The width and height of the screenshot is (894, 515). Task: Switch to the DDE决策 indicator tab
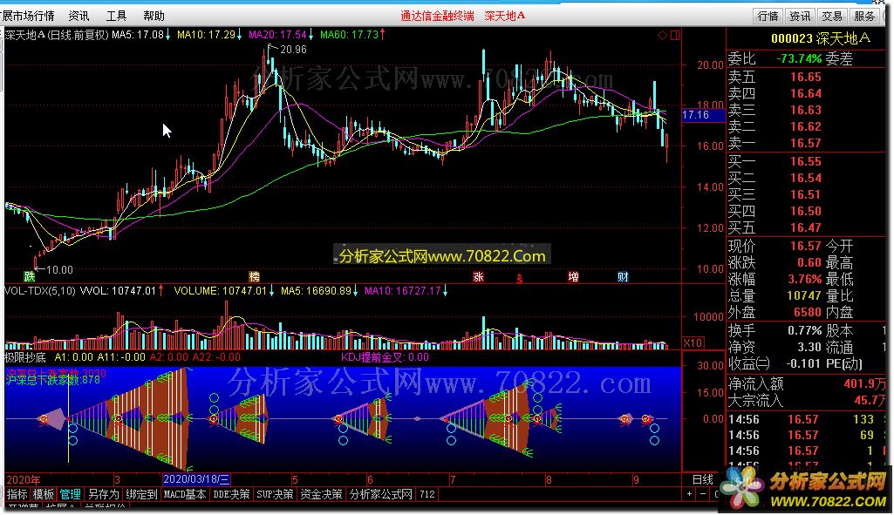click(x=231, y=494)
